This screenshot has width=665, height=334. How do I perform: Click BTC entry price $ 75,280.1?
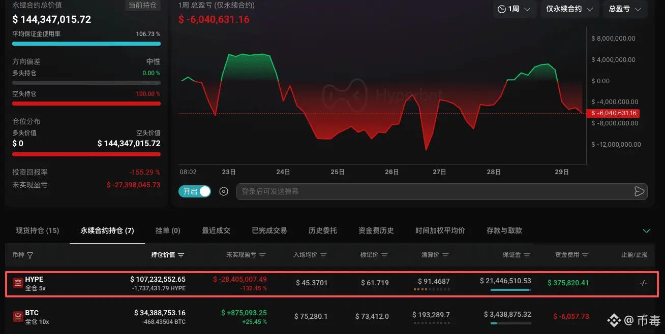[x=311, y=316]
